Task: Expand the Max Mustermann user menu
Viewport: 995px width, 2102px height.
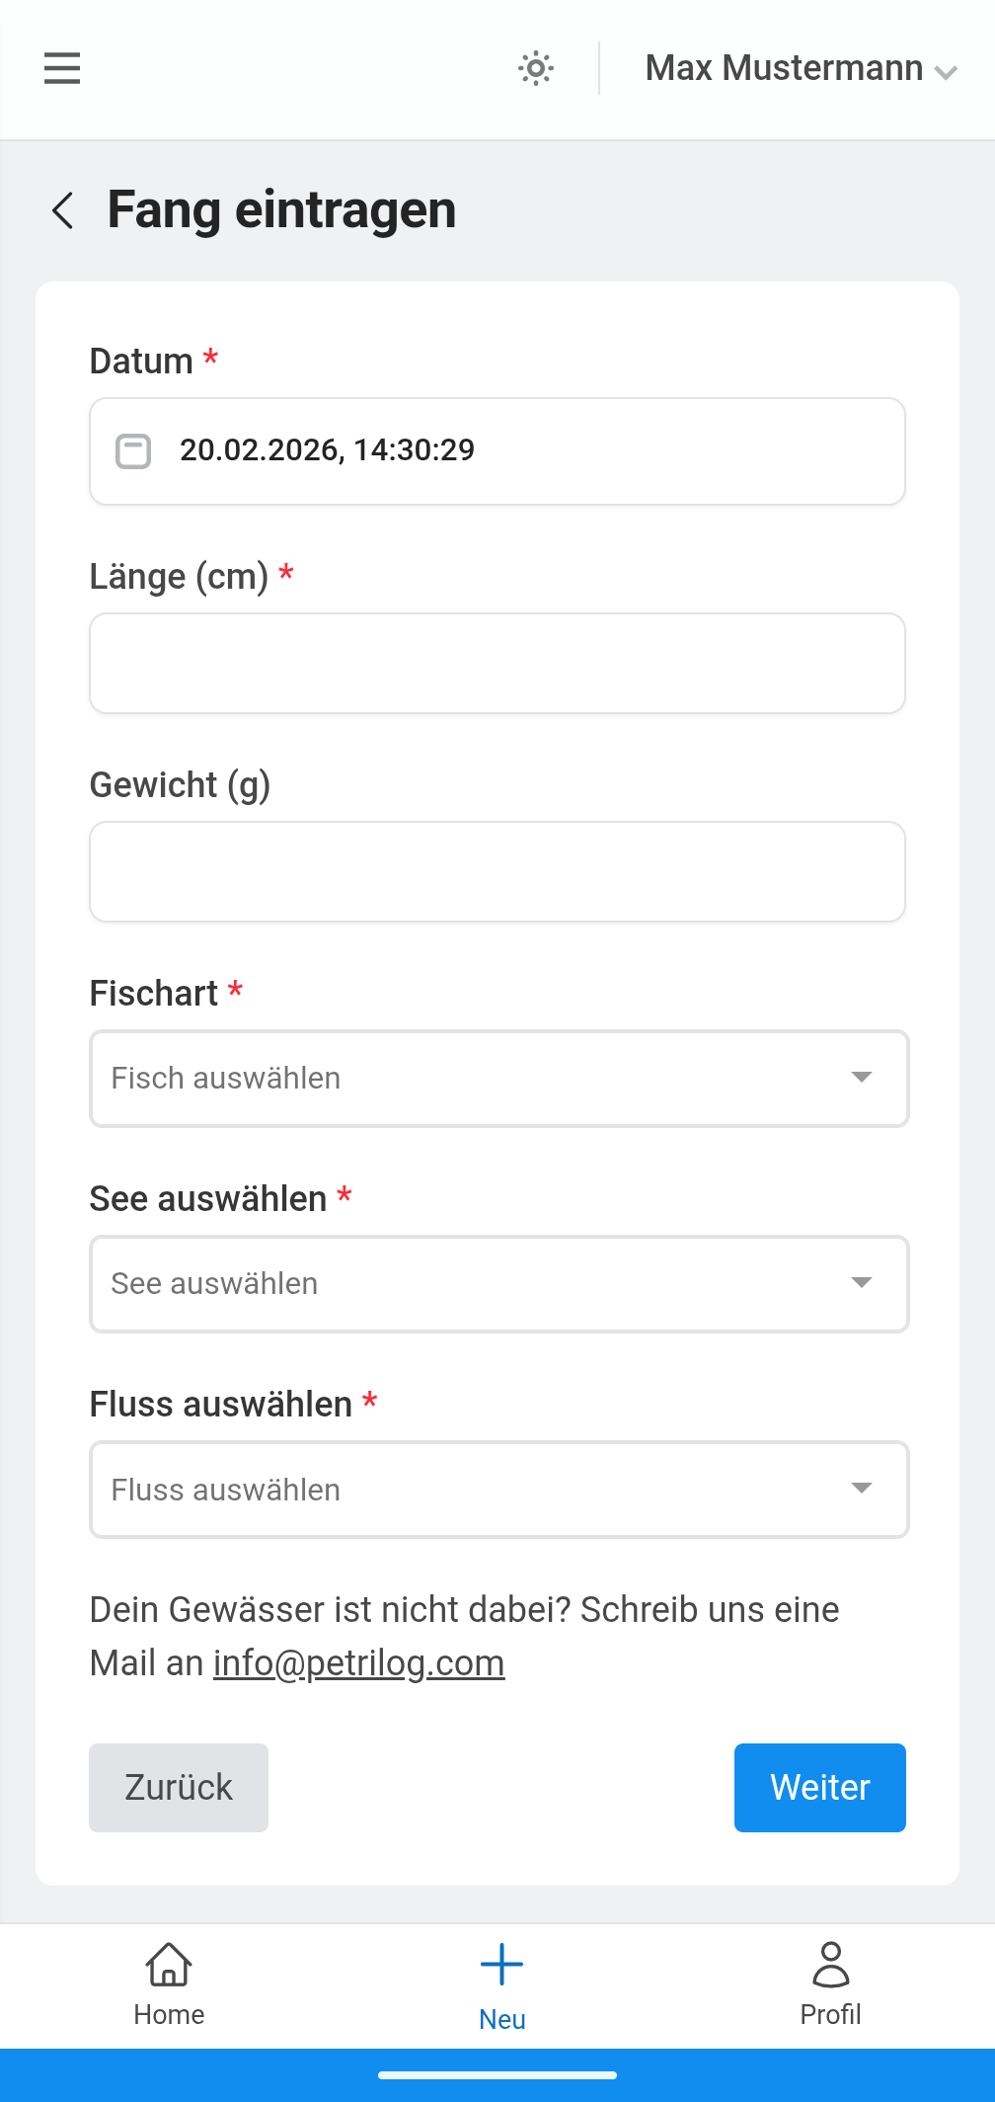Action: coord(801,69)
